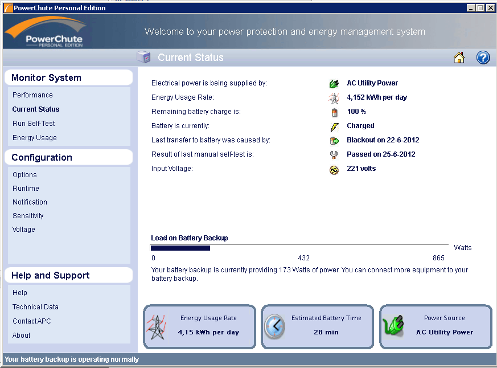Click the '100 %' battery charge value
The image size is (497, 368).
(356, 112)
